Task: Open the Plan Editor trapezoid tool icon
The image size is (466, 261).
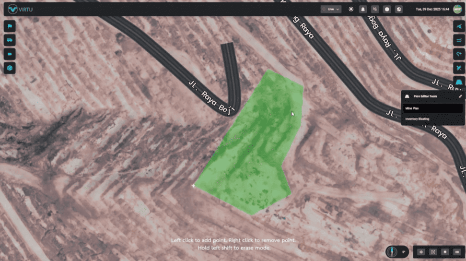Action: coord(459,82)
